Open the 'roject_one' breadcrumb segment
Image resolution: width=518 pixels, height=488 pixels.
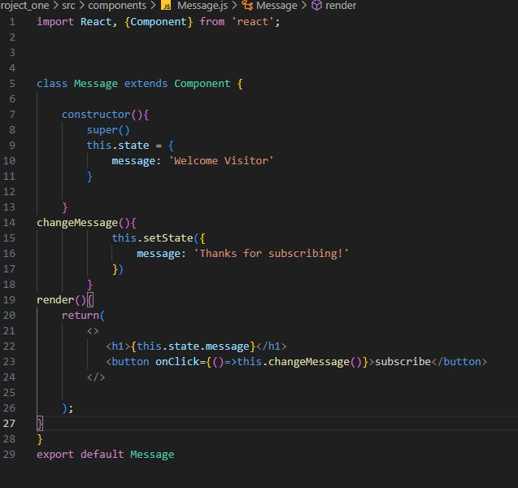coord(24,6)
